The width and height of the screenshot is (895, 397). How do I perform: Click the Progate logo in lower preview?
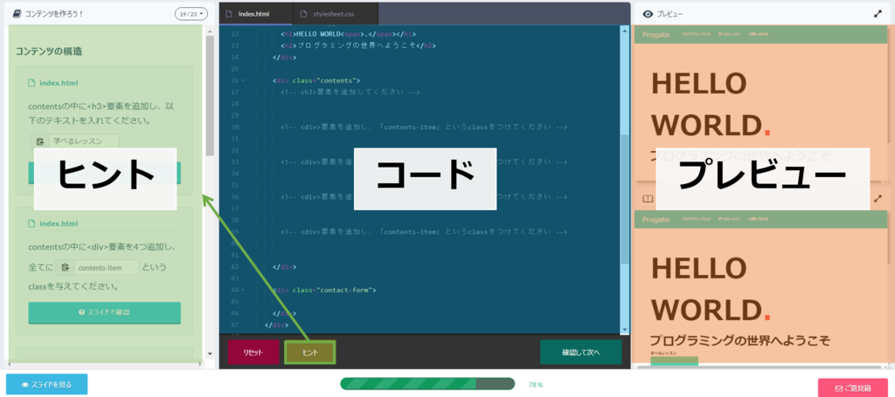point(656,219)
